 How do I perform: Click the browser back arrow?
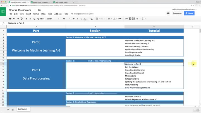pos(2,6)
